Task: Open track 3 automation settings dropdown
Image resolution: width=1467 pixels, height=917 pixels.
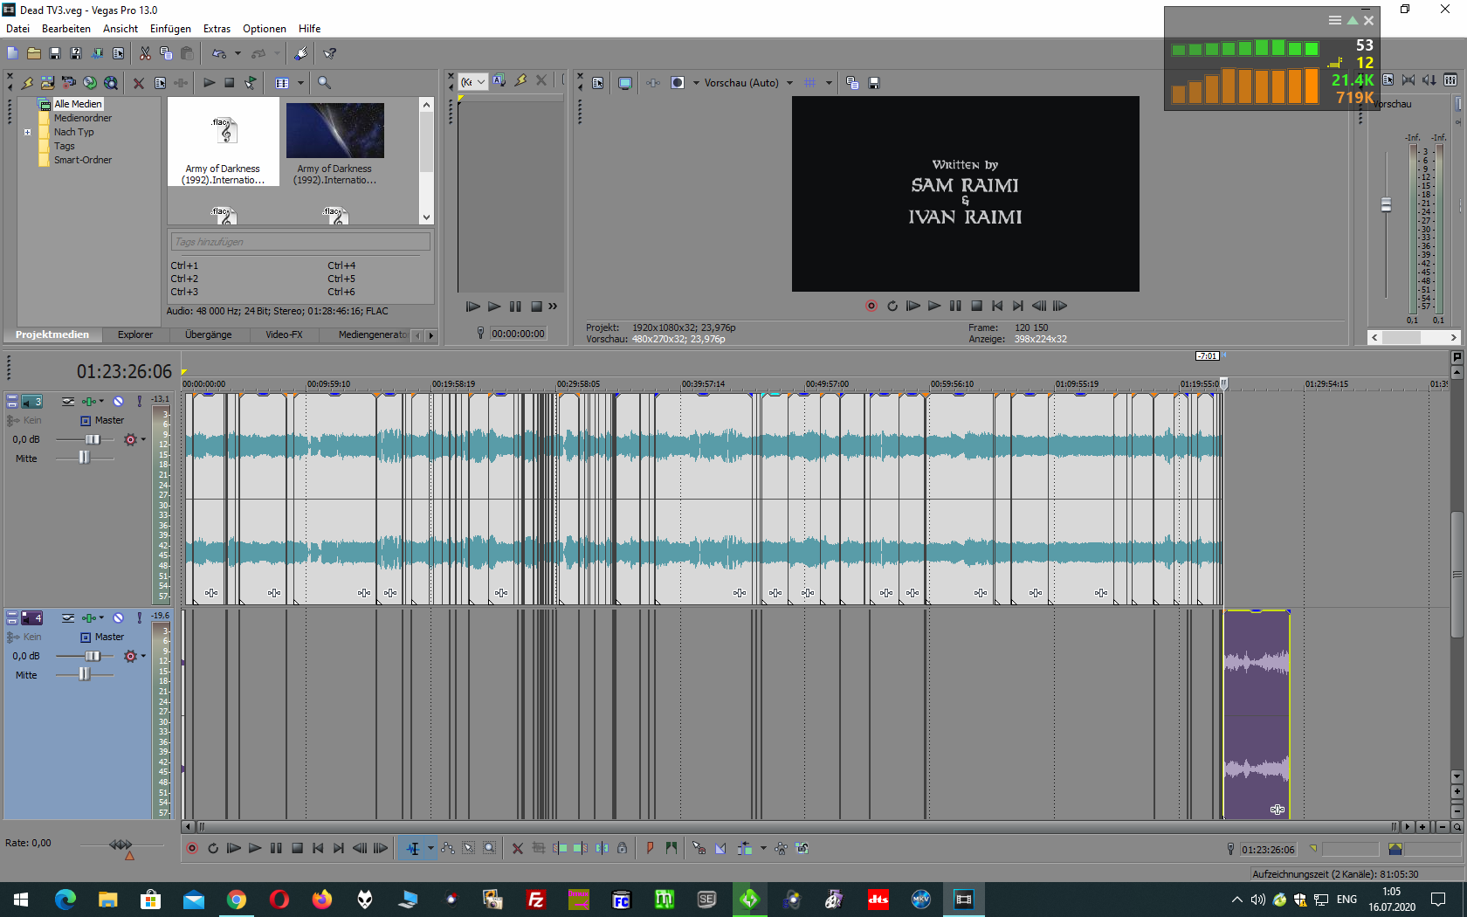Action: click(143, 439)
